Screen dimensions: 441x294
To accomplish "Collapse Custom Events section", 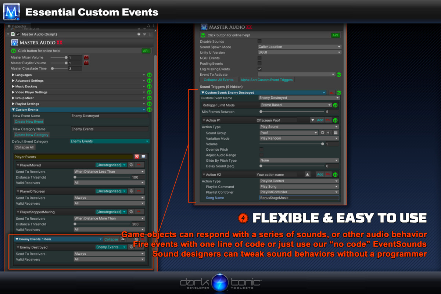I will pyautogui.click(x=14, y=110).
